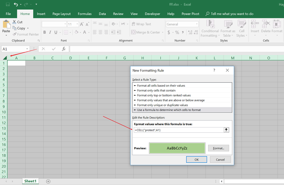The image size is (284, 185).
Task: Open the Orientation text rotation button
Action: (x=113, y=24)
